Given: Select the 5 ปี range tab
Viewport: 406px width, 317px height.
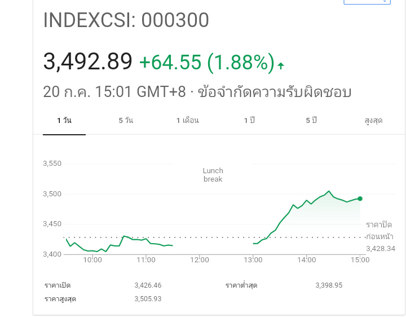Looking at the screenshot, I should [x=311, y=121].
